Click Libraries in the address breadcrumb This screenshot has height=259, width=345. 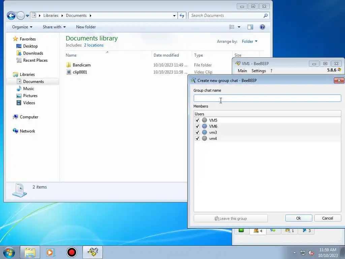51,16
